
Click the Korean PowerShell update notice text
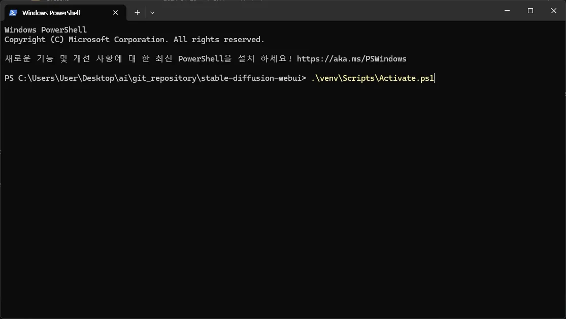pyautogui.click(x=147, y=58)
